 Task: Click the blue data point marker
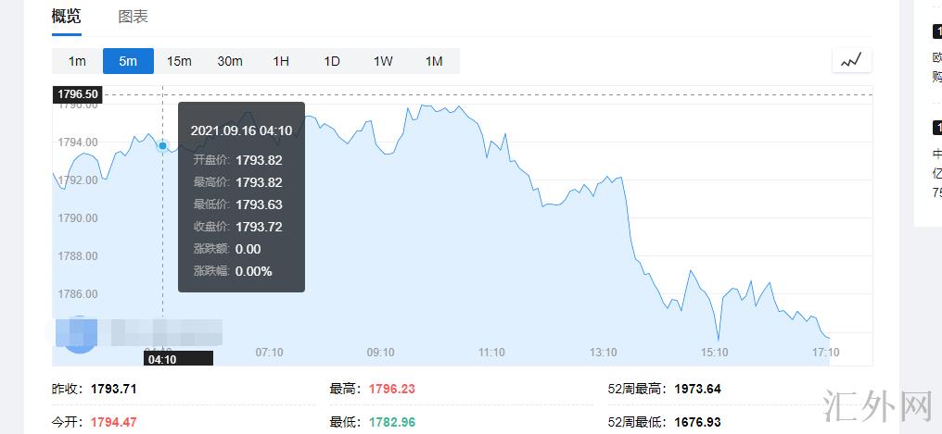pyautogui.click(x=163, y=145)
